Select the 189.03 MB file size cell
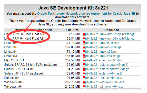147x93 pixels. click(73, 47)
